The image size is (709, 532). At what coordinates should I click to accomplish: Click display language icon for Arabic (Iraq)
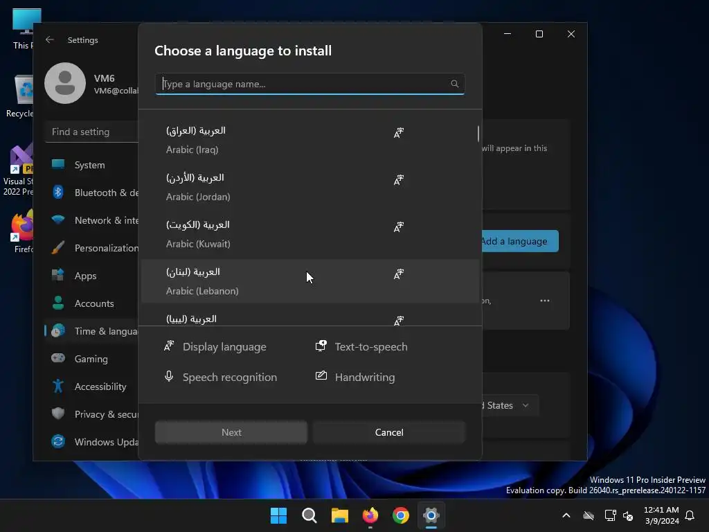click(x=398, y=133)
